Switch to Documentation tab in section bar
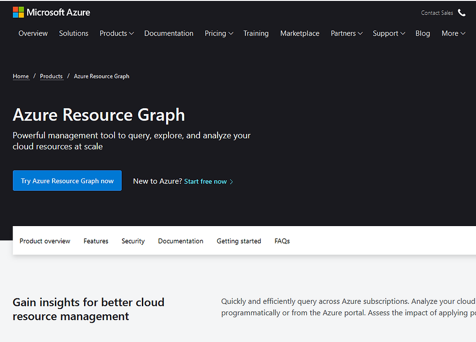Screen dimensions: 476x342 (181, 241)
